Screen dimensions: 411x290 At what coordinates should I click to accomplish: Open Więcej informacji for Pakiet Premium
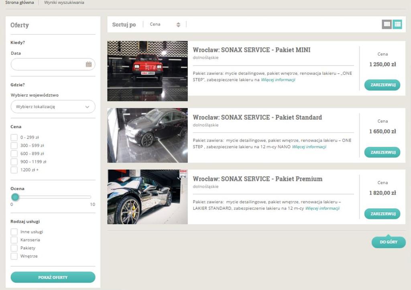322,208
